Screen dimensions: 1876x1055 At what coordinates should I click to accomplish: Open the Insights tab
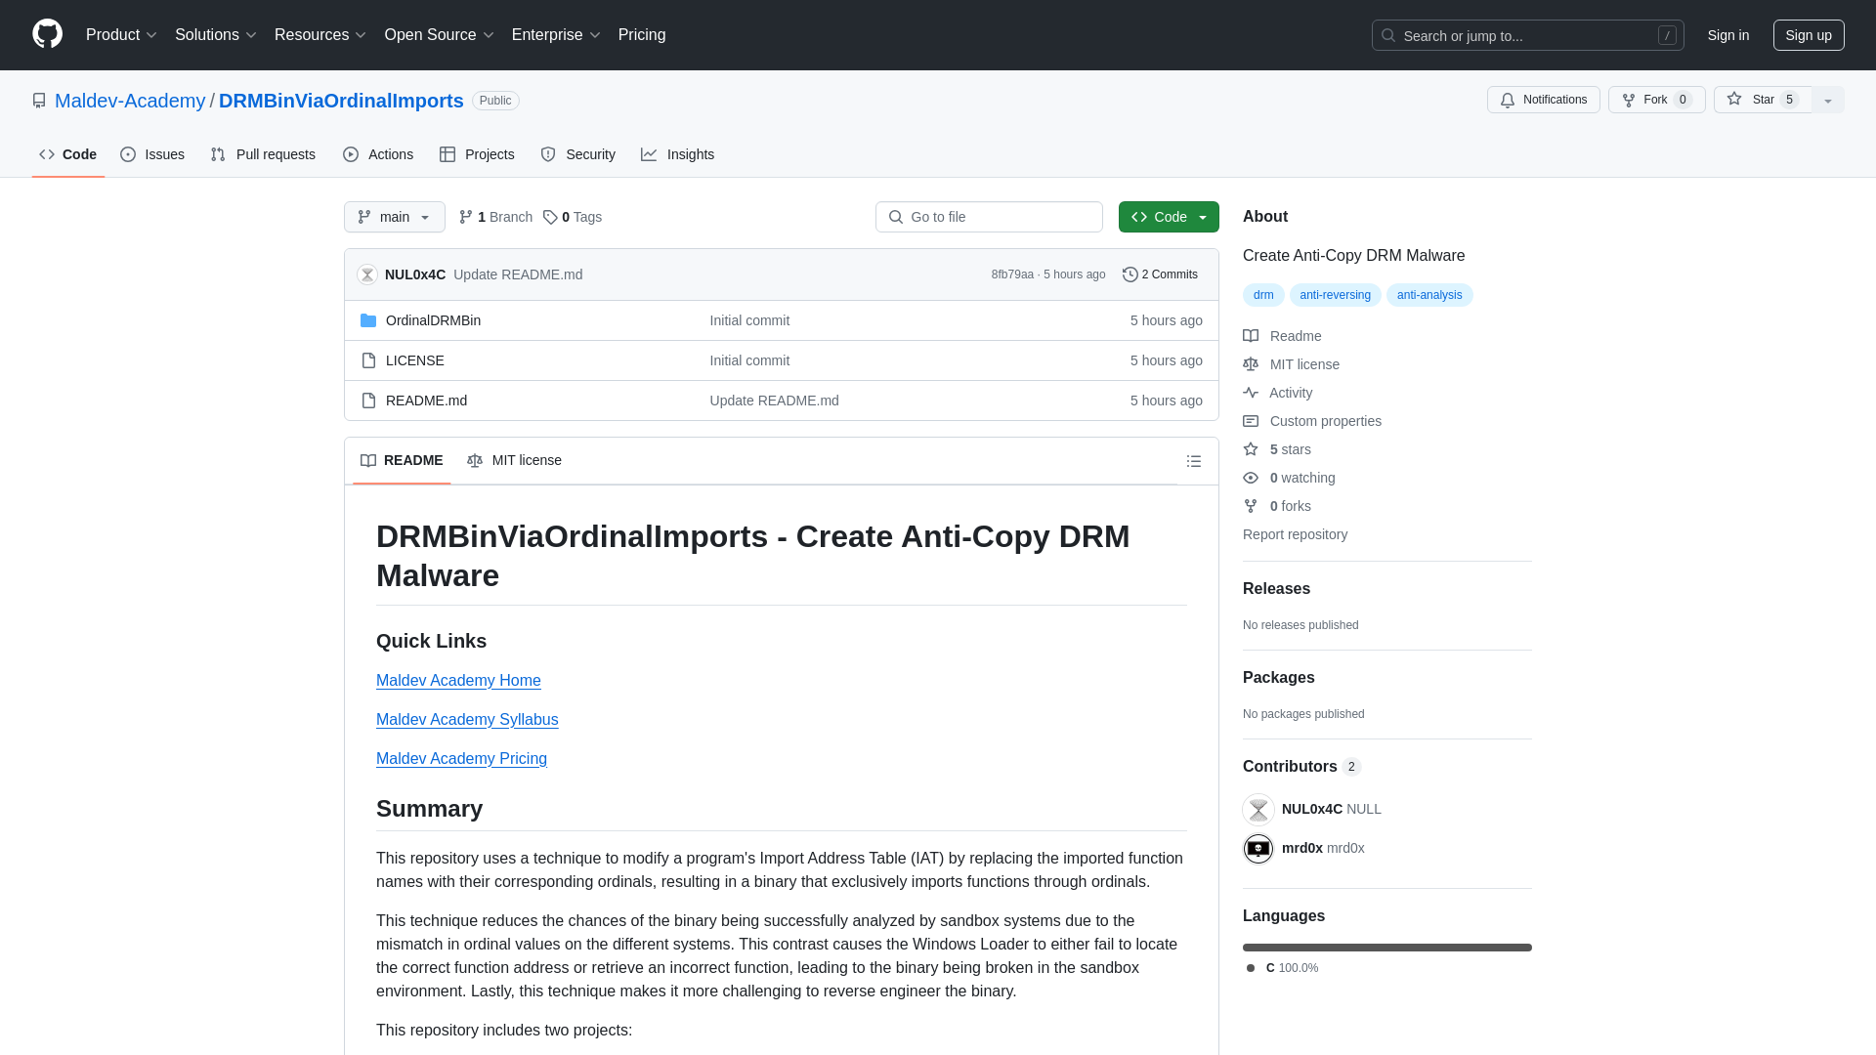[678, 154]
